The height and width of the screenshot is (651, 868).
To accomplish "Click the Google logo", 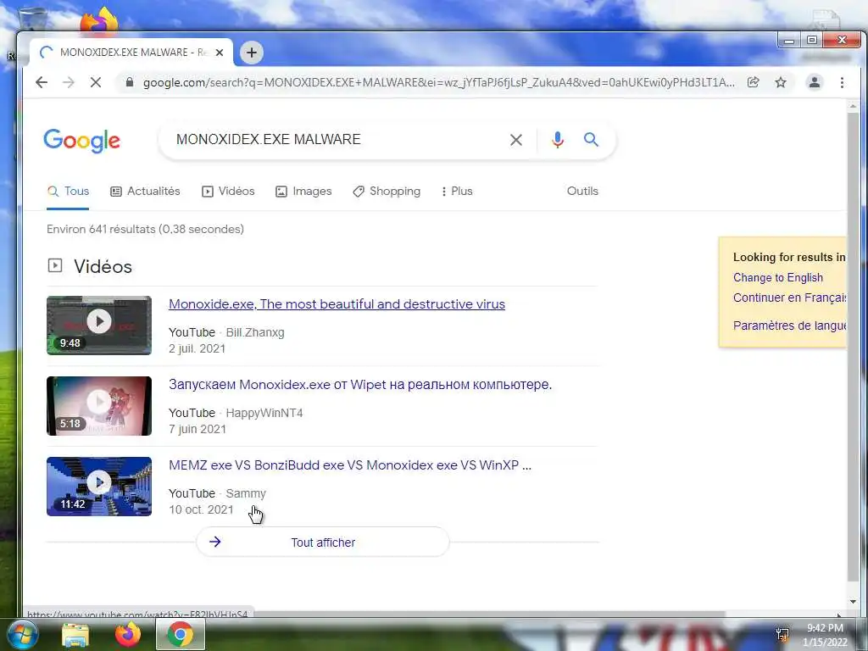I will click(81, 141).
